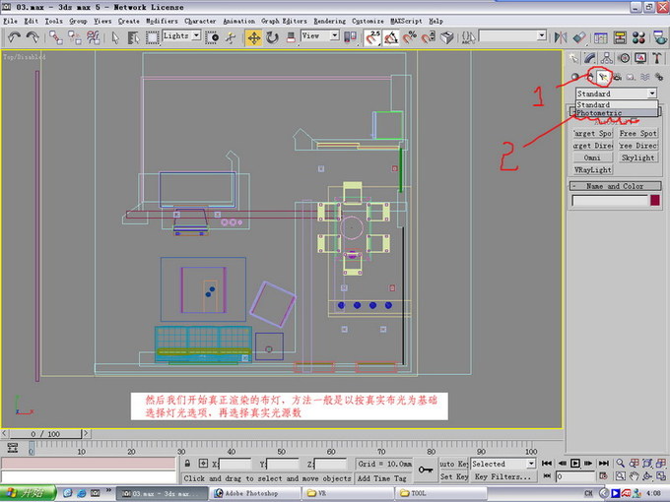
Task: Switch to the Create command panel tab
Action: click(x=573, y=58)
